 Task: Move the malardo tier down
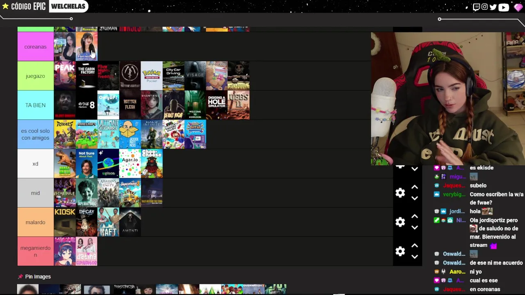click(415, 227)
